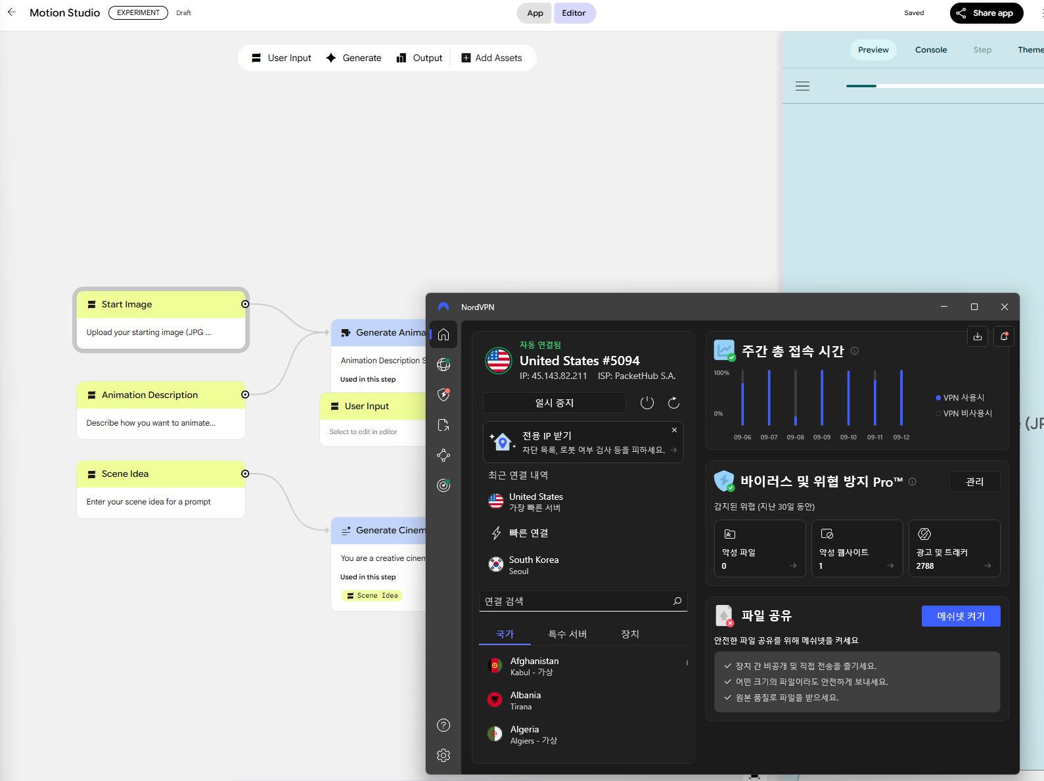
Task: Click the Scene Idea node output port
Action: [x=245, y=474]
